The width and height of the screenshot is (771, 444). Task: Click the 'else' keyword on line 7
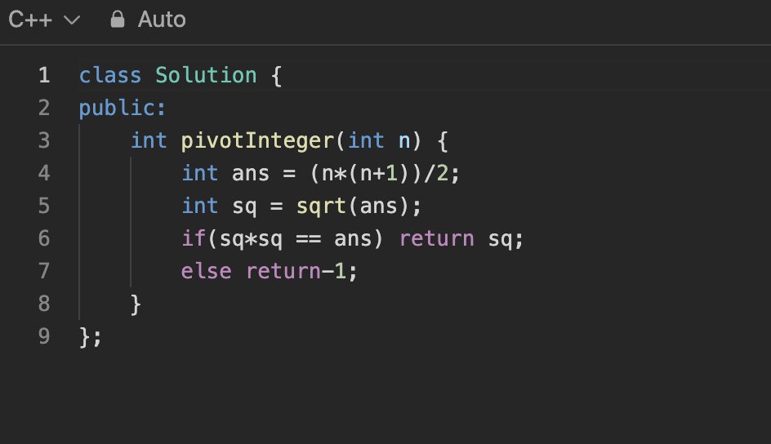206,271
